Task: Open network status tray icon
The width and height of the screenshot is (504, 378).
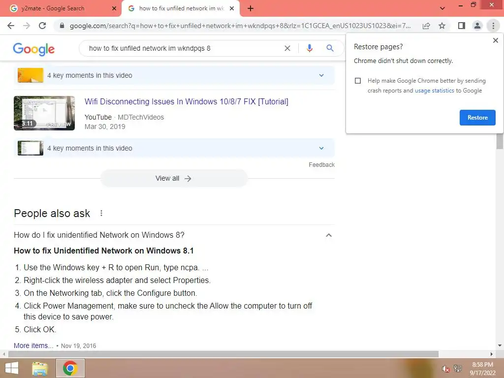Action: (x=458, y=369)
